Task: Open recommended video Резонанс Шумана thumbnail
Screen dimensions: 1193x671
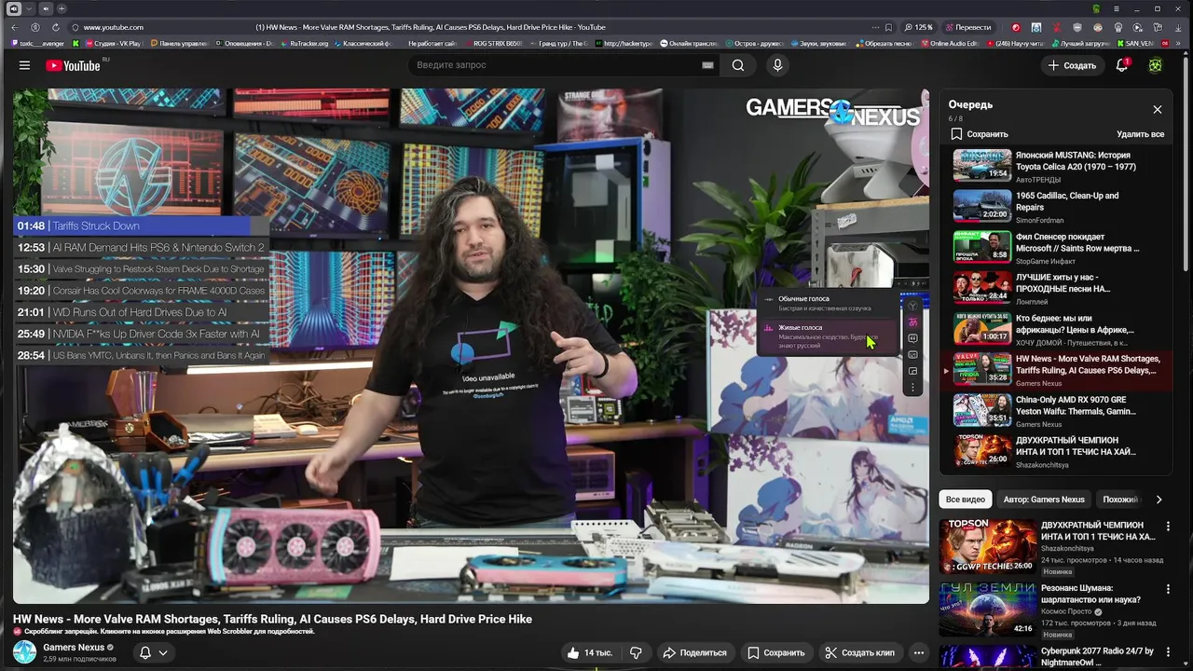Action: [x=987, y=609]
